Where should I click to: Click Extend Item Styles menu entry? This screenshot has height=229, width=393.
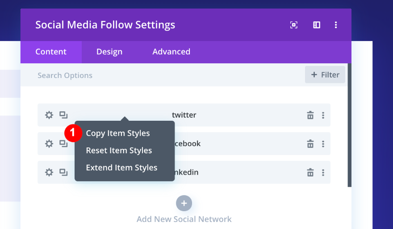(121, 168)
